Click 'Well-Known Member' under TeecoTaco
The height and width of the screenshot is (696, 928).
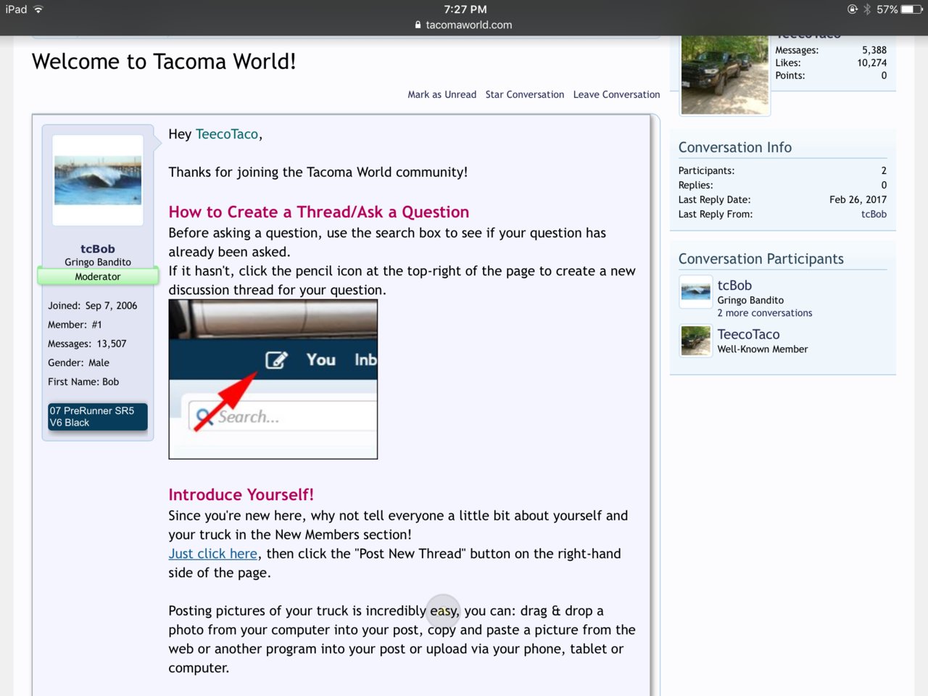click(x=763, y=349)
